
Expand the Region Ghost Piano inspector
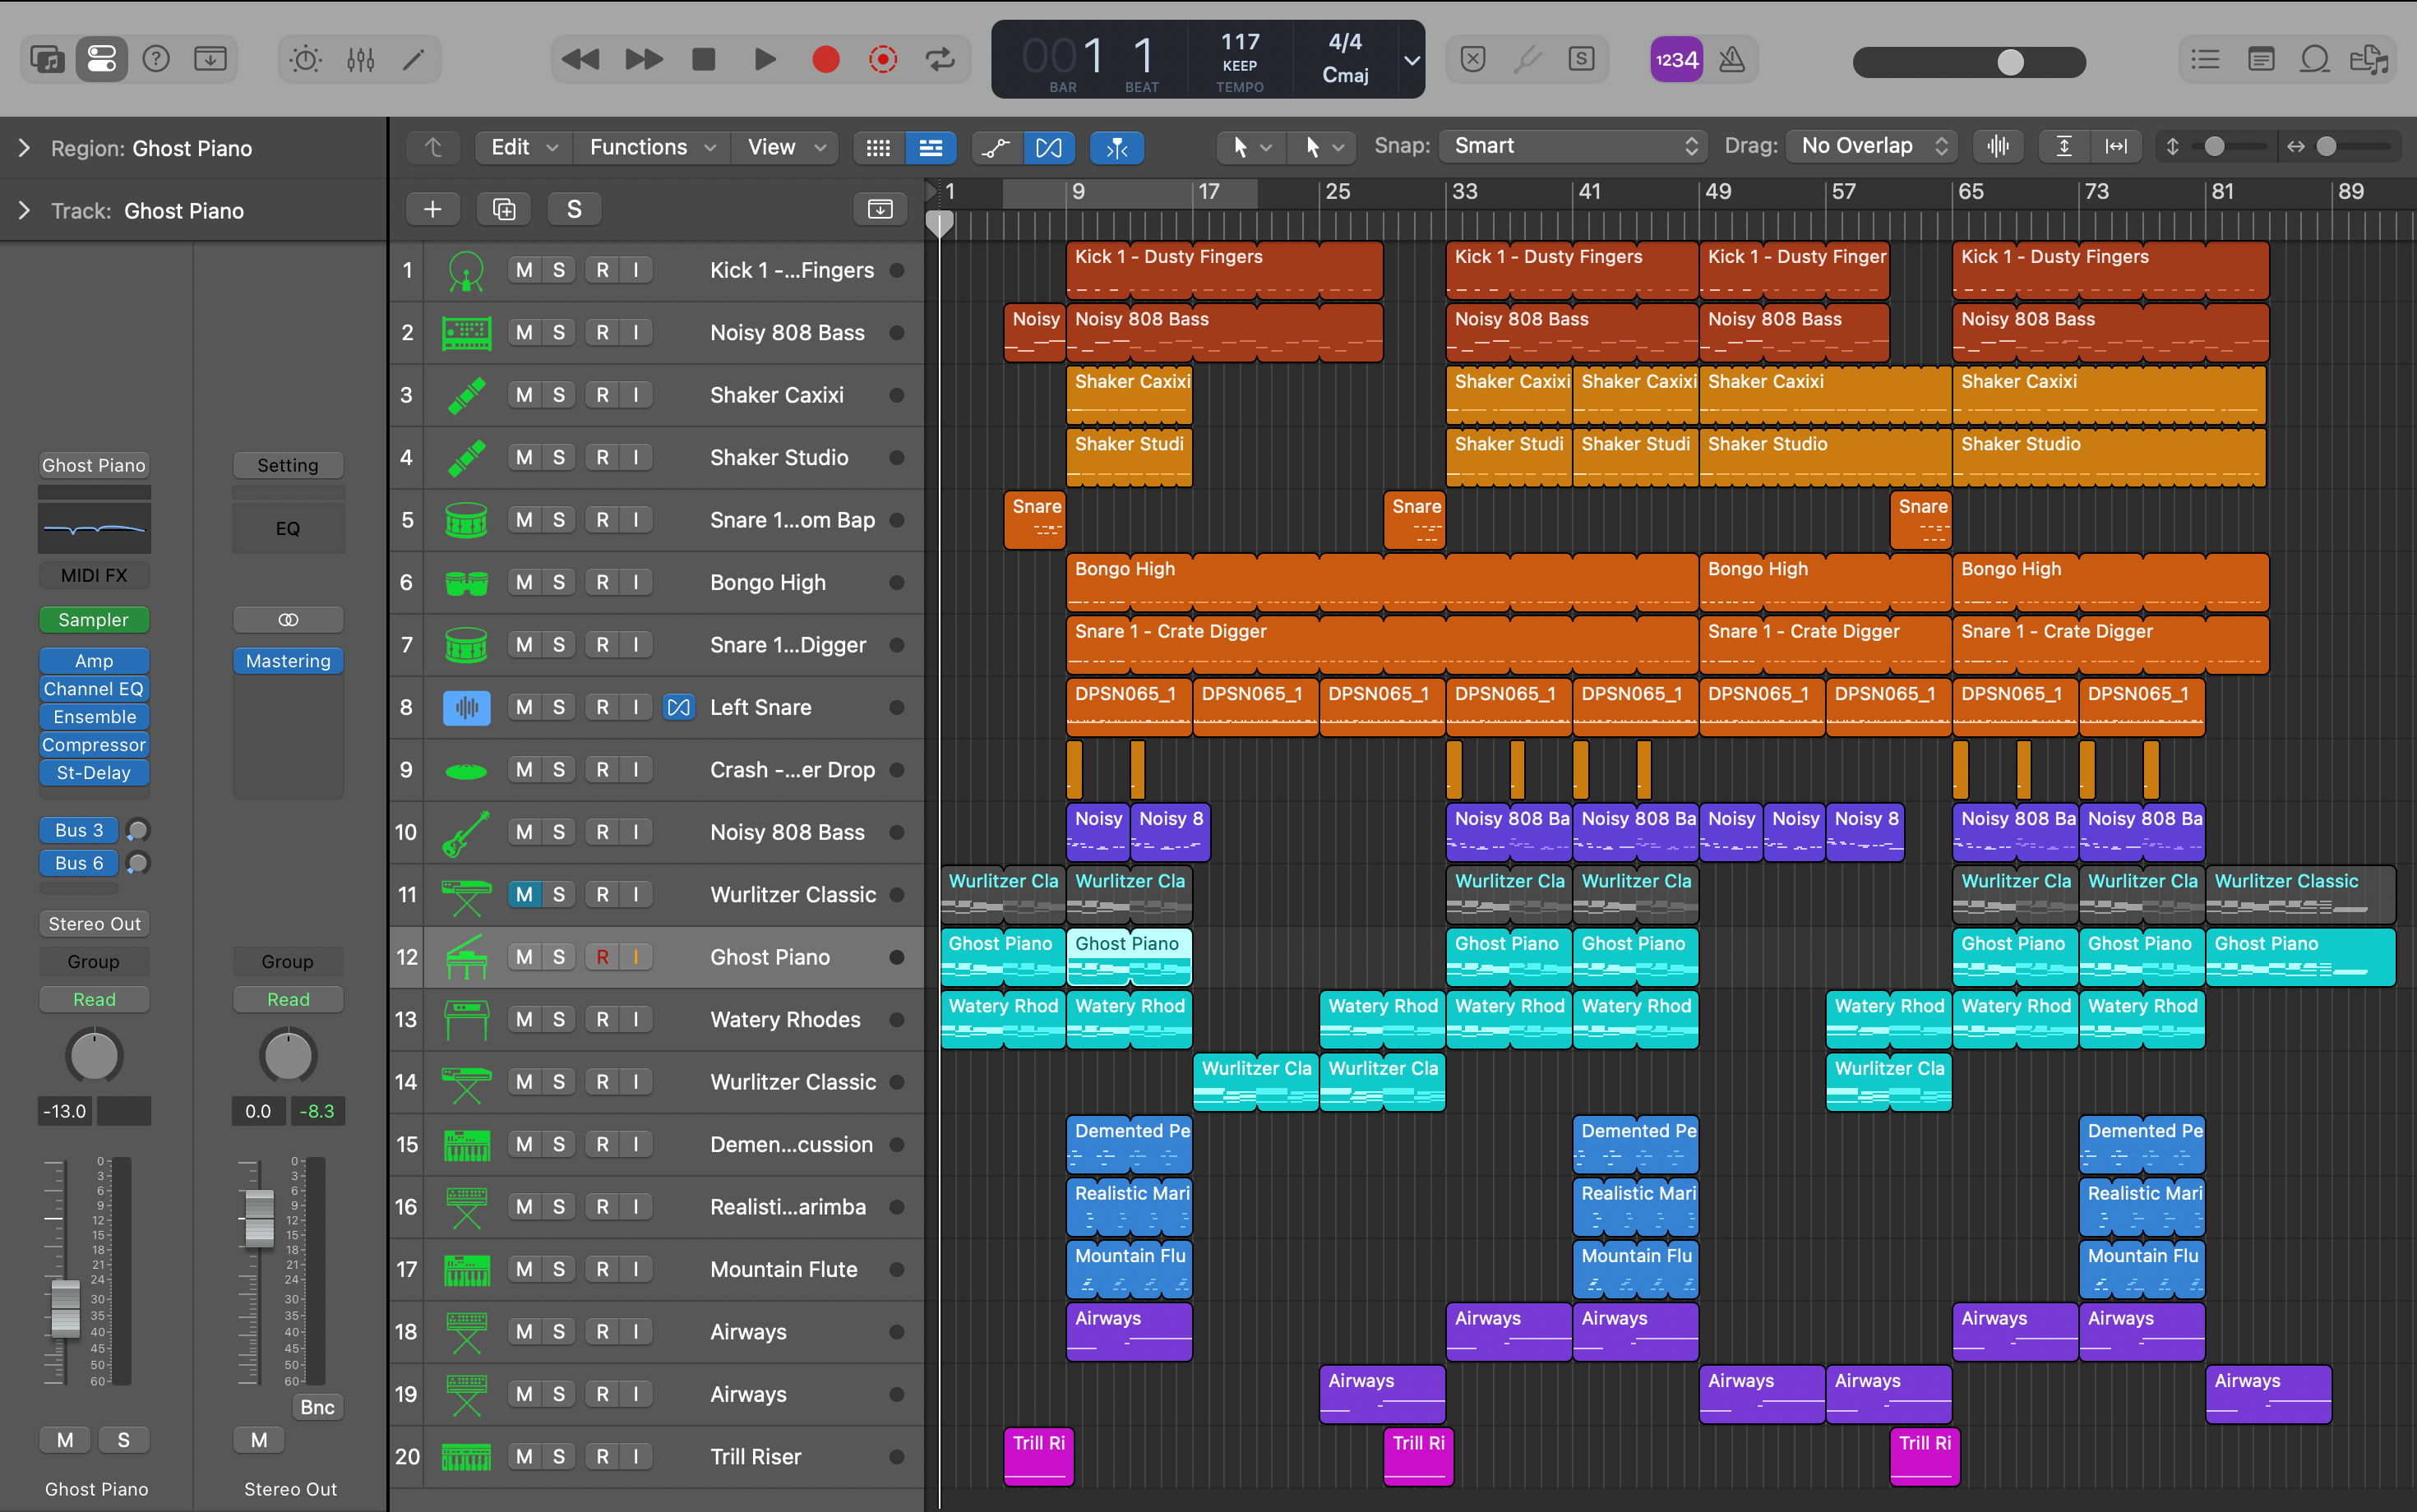tap(24, 148)
